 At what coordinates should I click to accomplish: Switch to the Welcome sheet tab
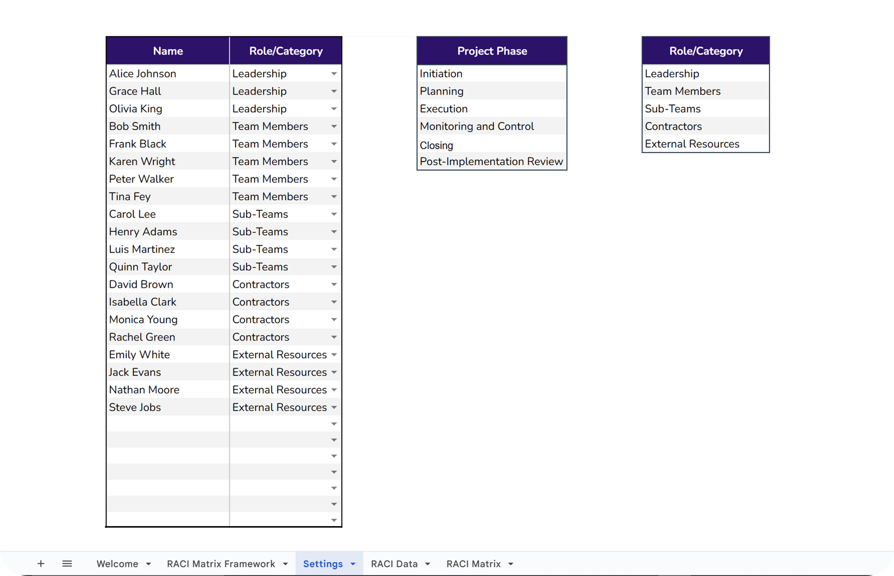click(x=117, y=564)
